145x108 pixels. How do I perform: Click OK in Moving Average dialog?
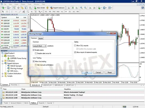click(x=87, y=72)
